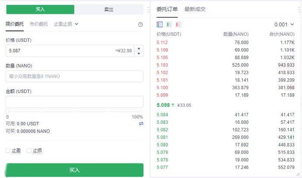This screenshot has height=178, width=302.
Task: Switch to the 最新成交 recent trades tab
Action: (x=195, y=9)
